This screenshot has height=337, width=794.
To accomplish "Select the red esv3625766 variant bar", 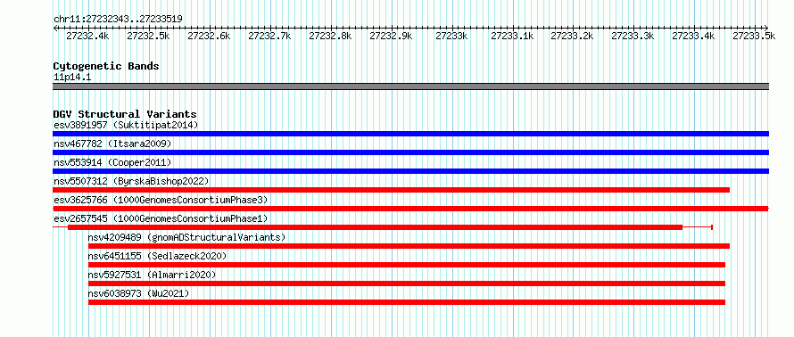I will pos(410,209).
